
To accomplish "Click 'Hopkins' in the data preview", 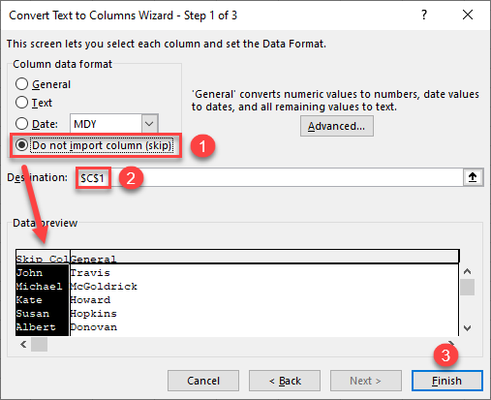I will click(x=94, y=314).
